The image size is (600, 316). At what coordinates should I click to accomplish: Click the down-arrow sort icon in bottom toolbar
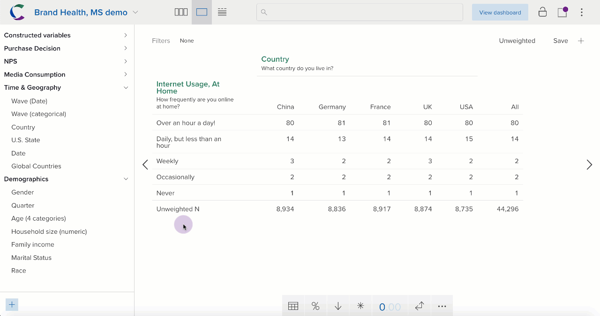point(338,306)
